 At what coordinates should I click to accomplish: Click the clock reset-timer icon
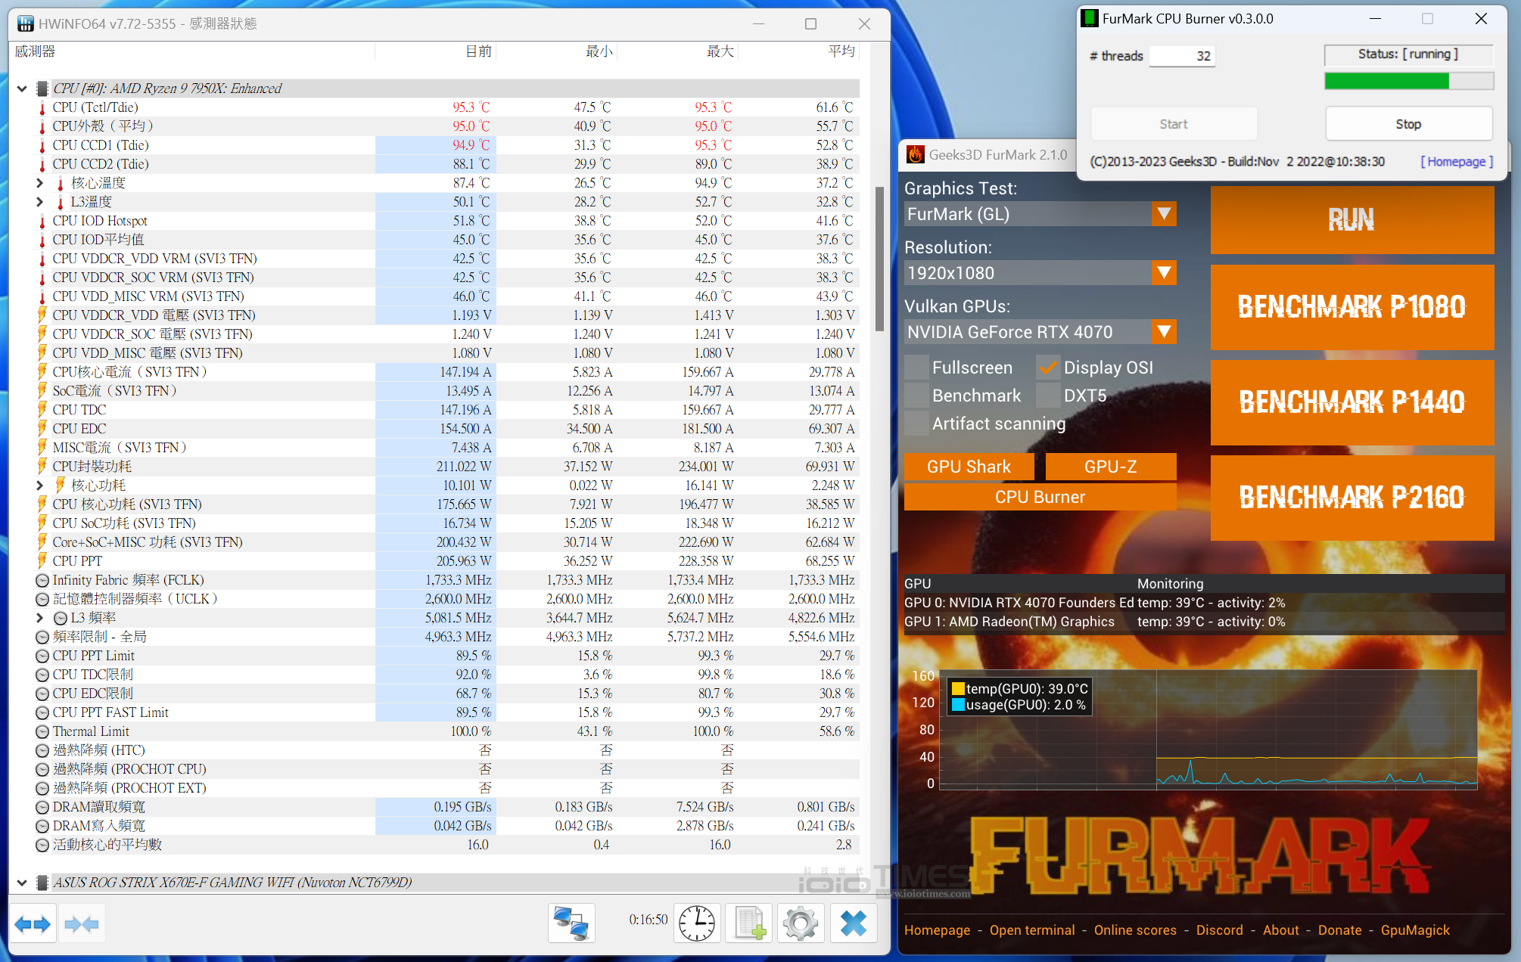point(696,923)
